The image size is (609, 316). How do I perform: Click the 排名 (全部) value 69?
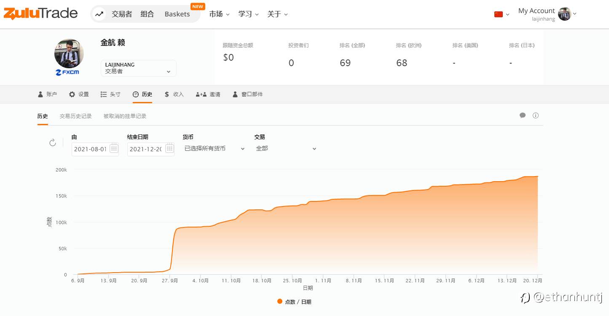click(345, 63)
